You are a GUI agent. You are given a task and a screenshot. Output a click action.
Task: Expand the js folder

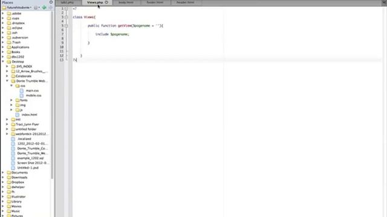(x=11, y=110)
